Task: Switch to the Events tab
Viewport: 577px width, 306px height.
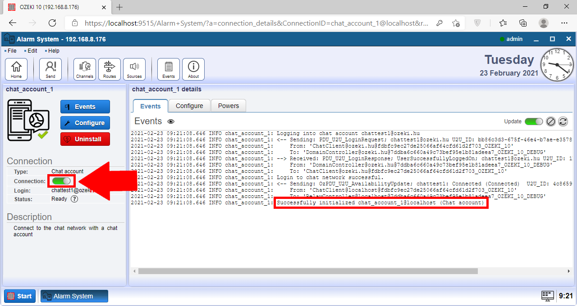Action: click(x=151, y=106)
